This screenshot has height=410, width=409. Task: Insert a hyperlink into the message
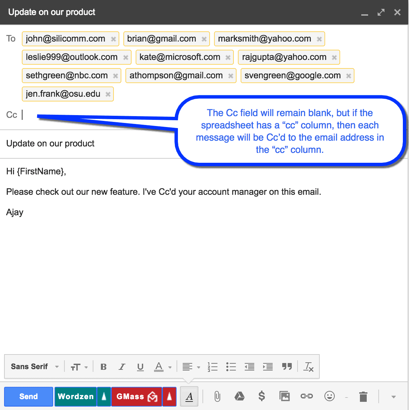[307, 396]
